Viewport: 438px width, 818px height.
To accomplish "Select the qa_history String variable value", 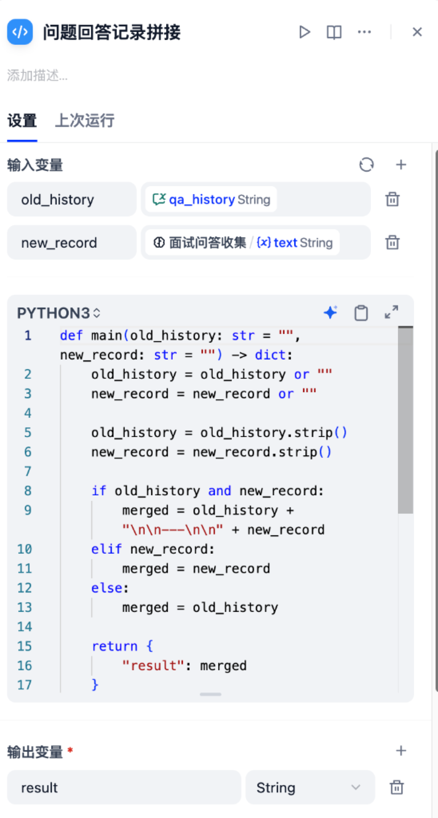I will 211,199.
